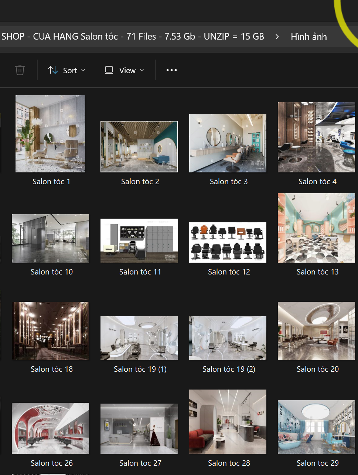Select the Salon tóc 2 thumbnail
The height and width of the screenshot is (475, 358).
139,147
